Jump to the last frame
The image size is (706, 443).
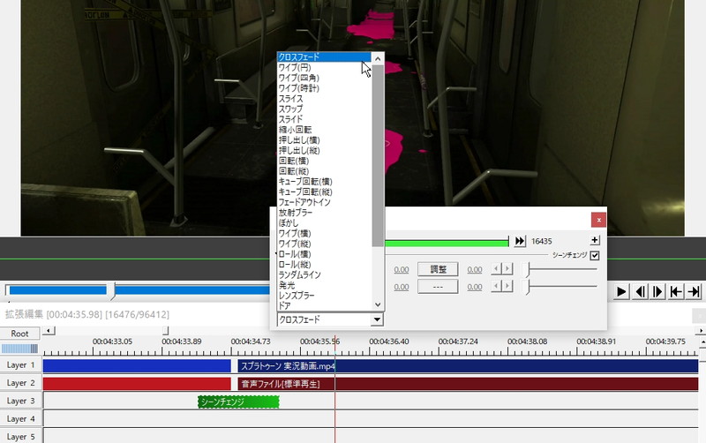coord(694,292)
